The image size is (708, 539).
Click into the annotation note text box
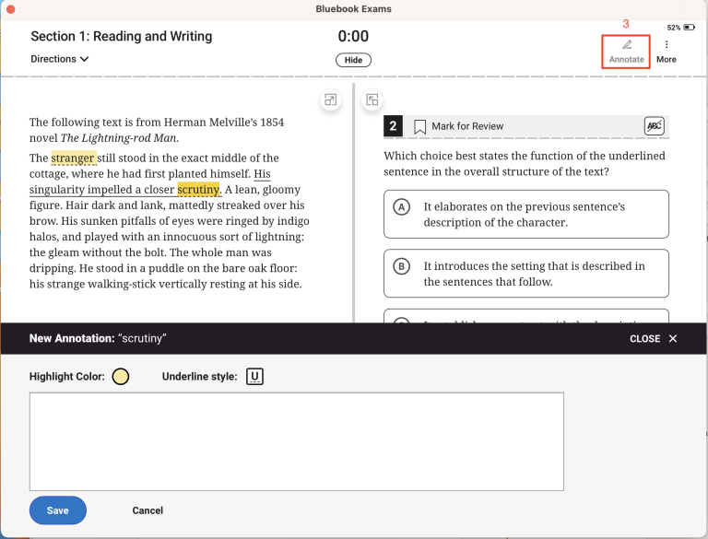(x=297, y=441)
